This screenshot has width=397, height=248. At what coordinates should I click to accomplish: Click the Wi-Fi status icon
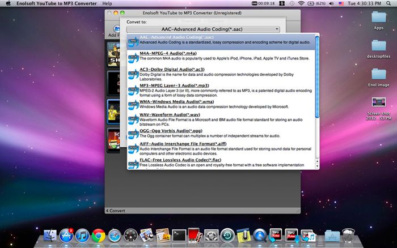[x=301, y=3]
